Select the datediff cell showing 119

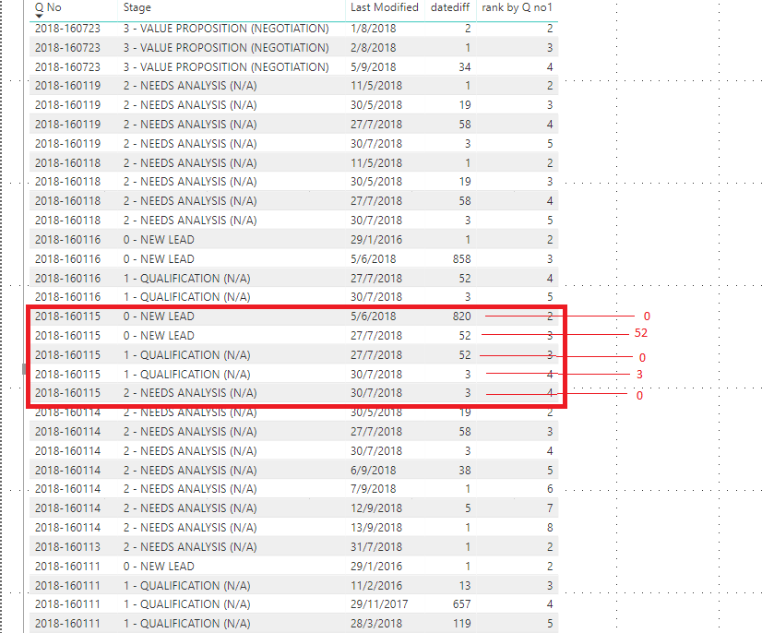[x=461, y=624]
